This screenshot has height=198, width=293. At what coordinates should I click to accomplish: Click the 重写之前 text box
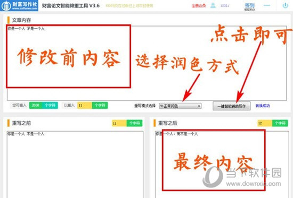pos(75,165)
